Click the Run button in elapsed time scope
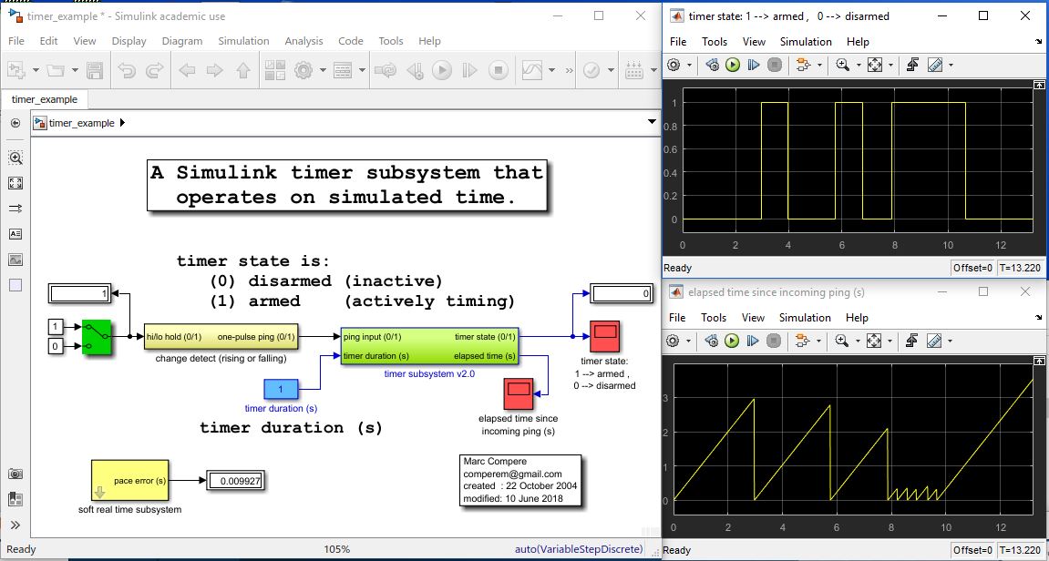This screenshot has height=561, width=1049. point(733,341)
